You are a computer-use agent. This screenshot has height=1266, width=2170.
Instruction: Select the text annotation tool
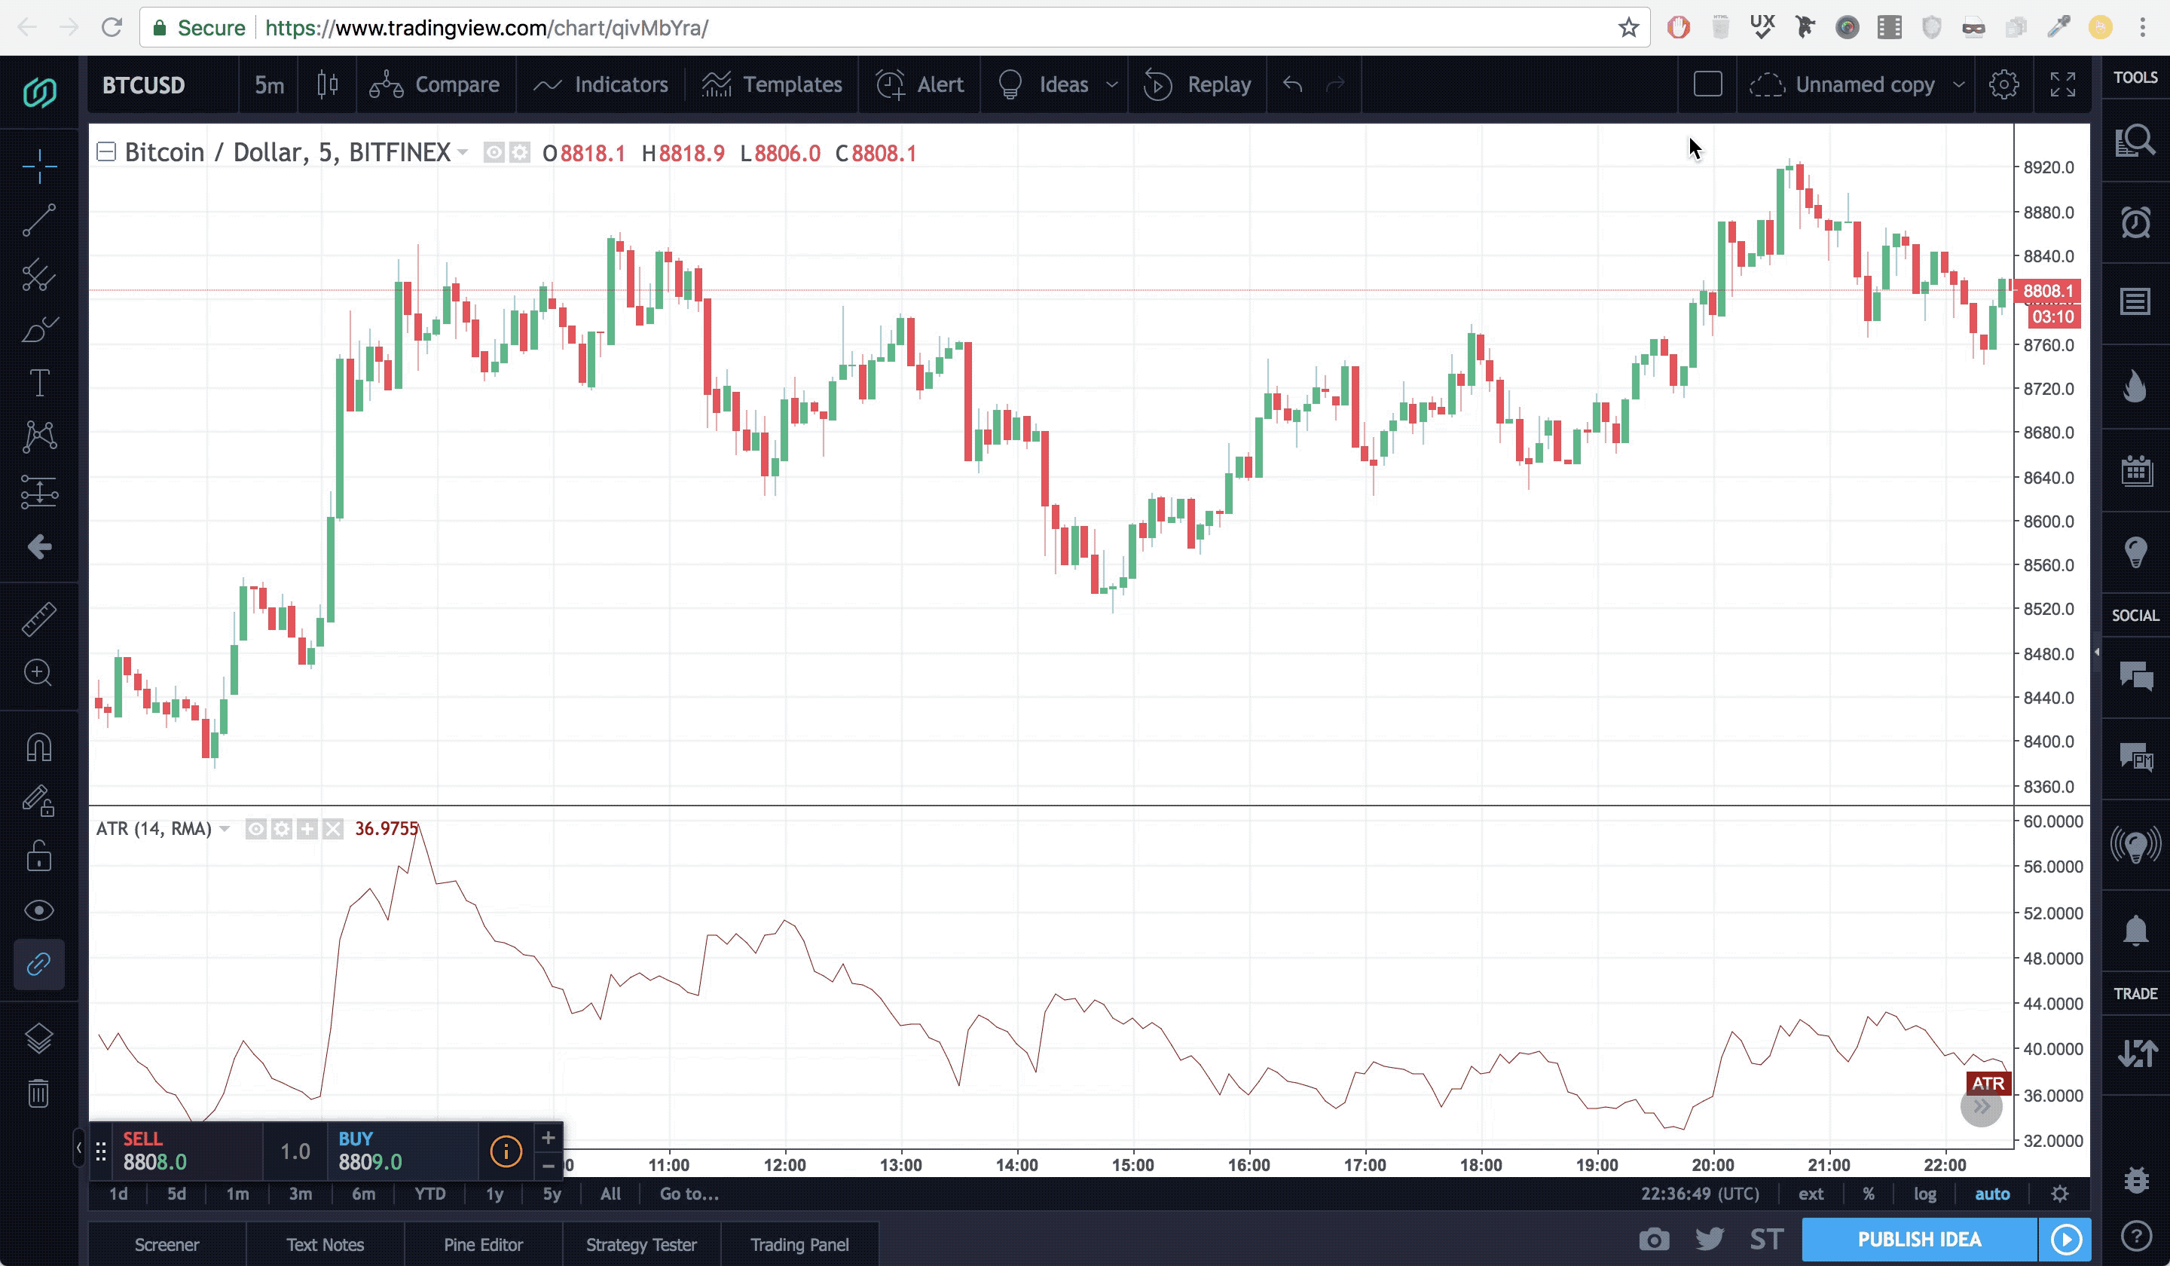[38, 384]
